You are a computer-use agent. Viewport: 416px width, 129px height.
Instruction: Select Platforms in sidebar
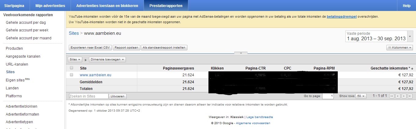coord(14,96)
